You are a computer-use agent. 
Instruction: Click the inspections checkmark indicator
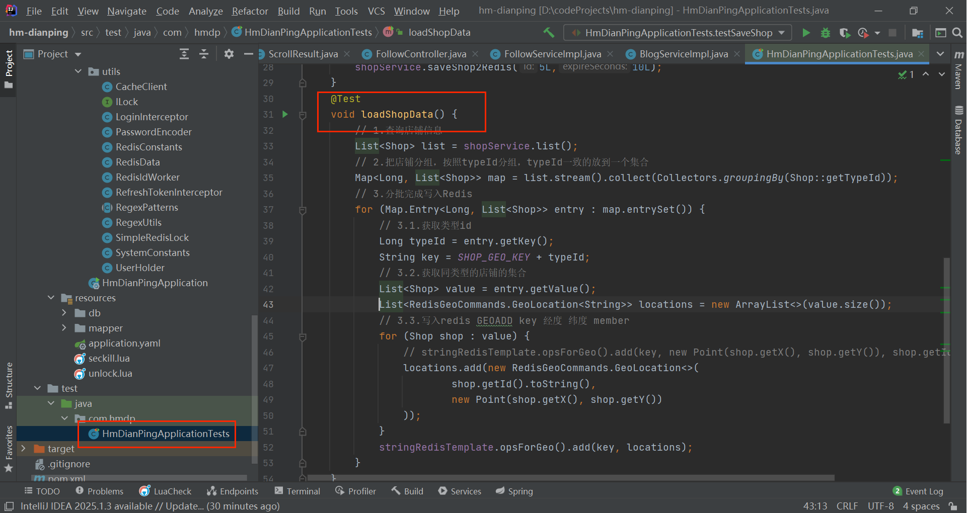(906, 74)
